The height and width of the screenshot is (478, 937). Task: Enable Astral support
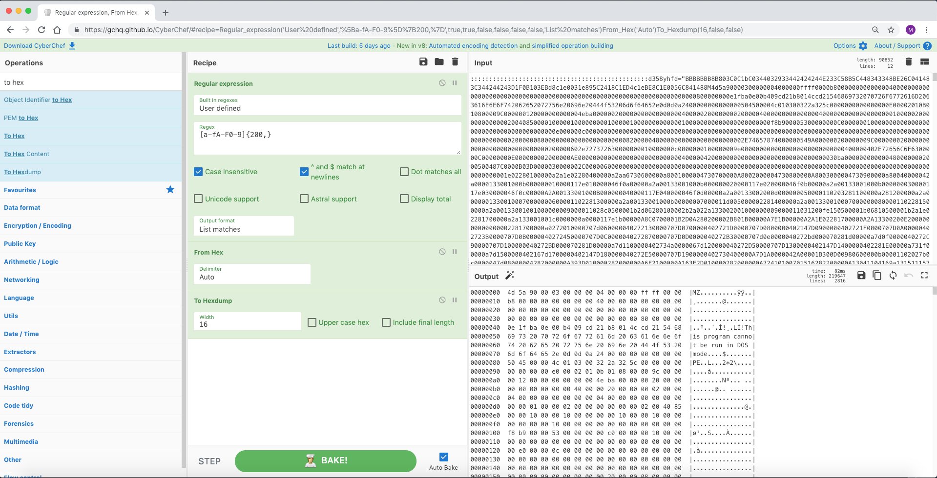pyautogui.click(x=304, y=199)
